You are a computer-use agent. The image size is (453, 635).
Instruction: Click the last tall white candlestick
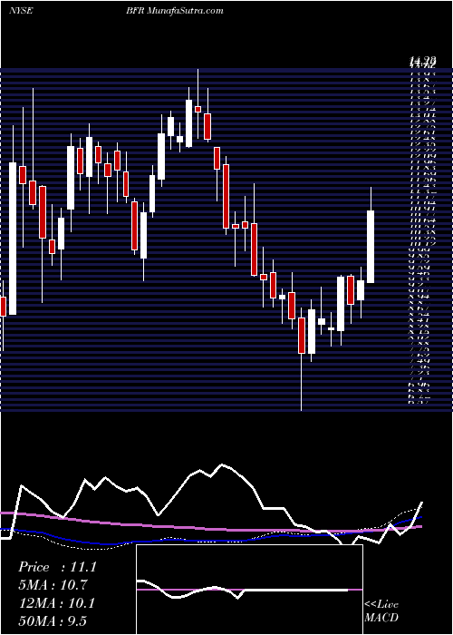pos(371,247)
